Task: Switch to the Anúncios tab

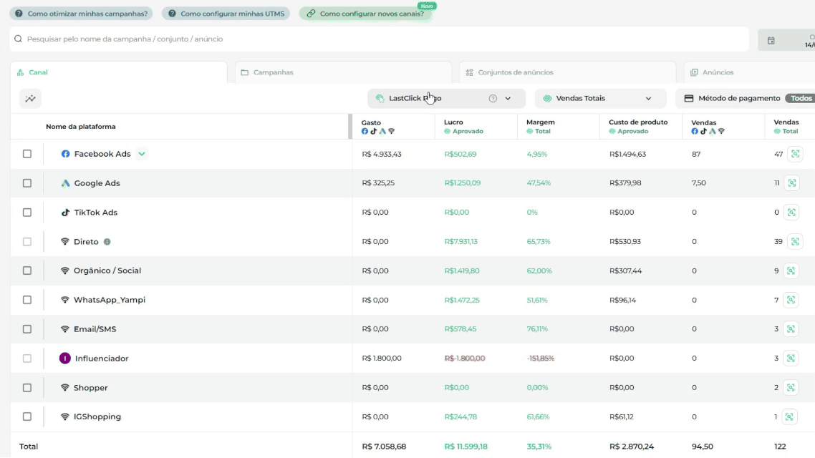Action: [x=750, y=72]
